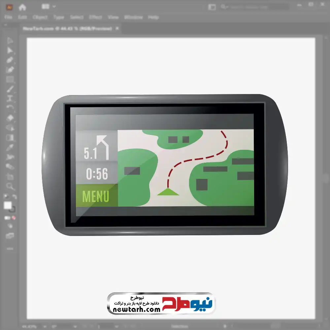Open the drawing modes button
Viewport: 330px width, 330px height.
pyautogui.click(x=10, y=226)
